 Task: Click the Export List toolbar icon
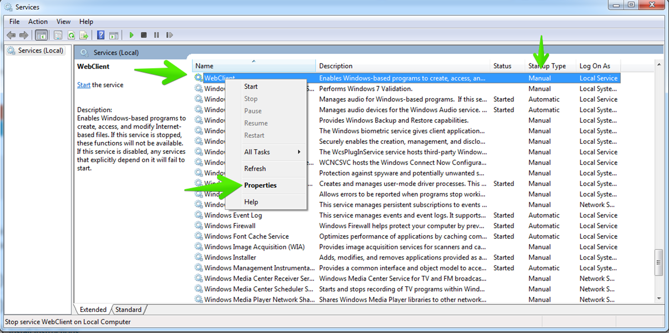coord(84,35)
